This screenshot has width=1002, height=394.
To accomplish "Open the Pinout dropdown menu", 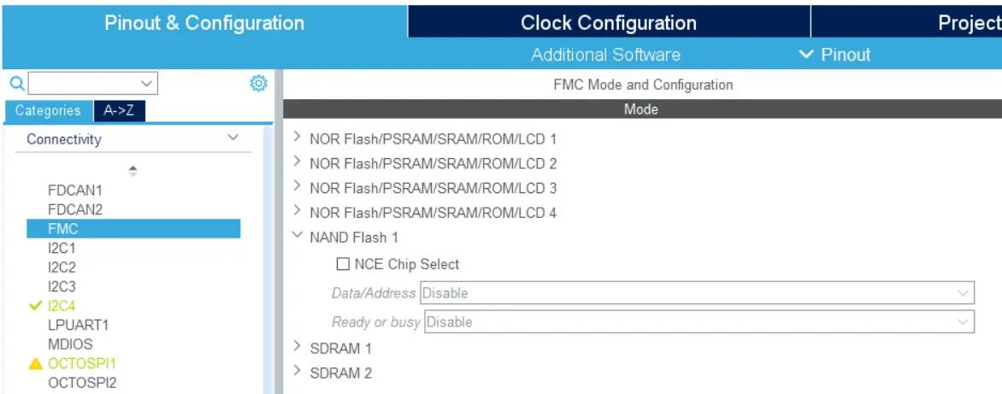I will [x=834, y=55].
